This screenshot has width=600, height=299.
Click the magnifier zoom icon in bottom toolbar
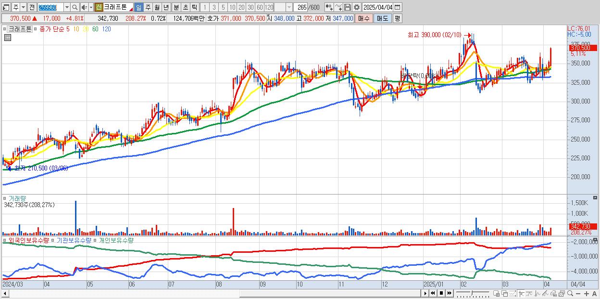coord(570,294)
